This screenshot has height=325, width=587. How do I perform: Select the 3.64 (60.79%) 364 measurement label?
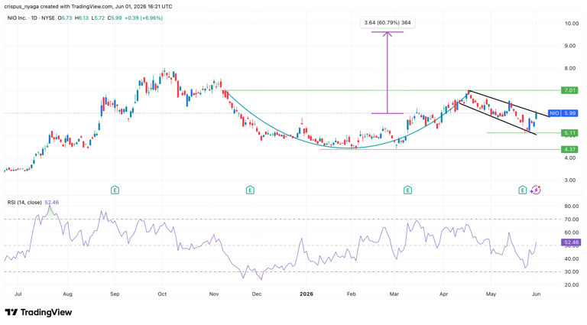pos(388,22)
